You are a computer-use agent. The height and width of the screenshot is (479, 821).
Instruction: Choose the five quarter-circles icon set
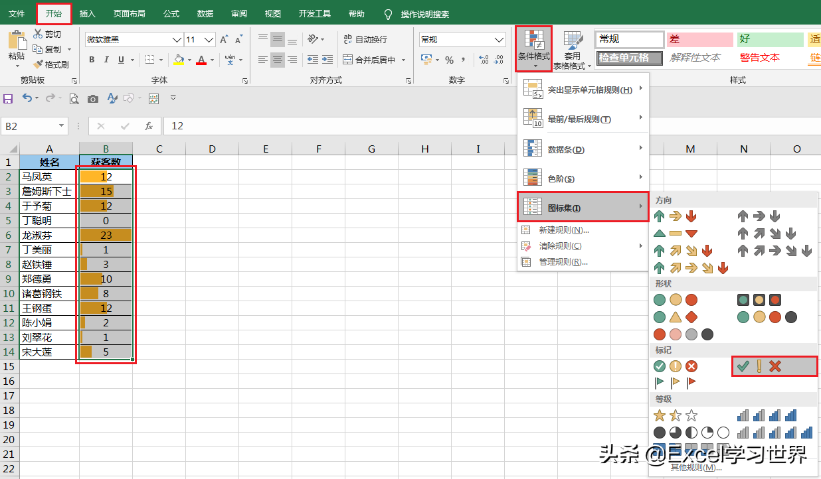[691, 433]
